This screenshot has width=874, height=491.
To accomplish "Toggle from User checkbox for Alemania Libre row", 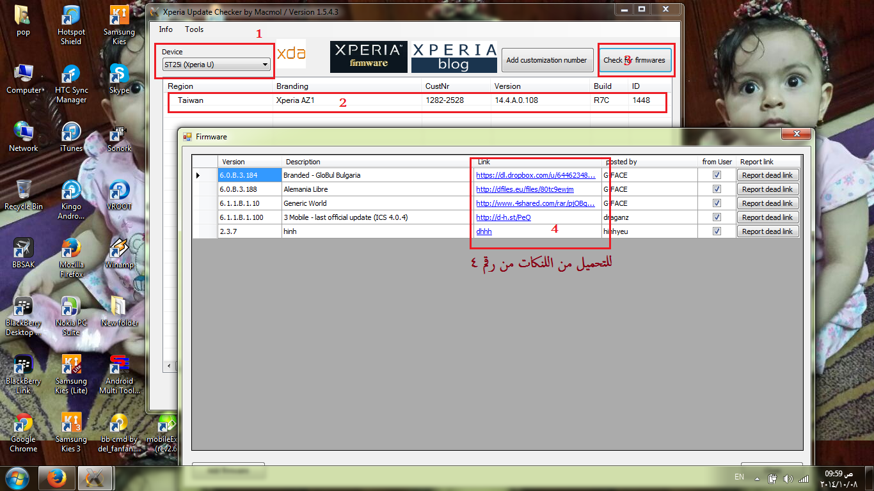I will click(x=717, y=189).
